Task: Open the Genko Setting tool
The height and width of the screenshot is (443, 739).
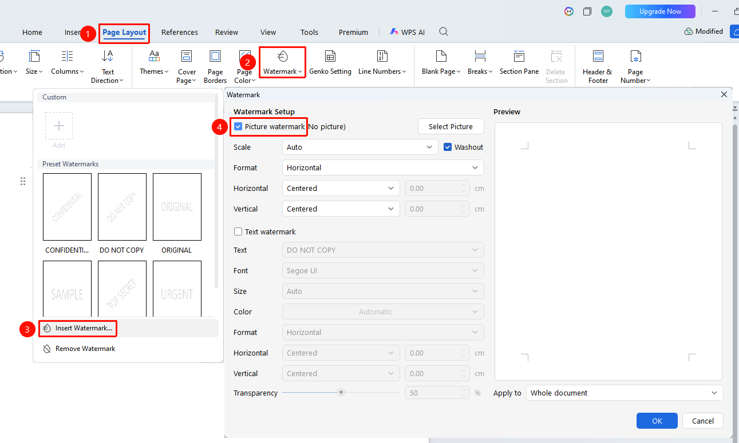Action: (x=330, y=63)
